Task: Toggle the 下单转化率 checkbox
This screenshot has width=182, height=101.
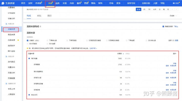Action: [47, 41]
